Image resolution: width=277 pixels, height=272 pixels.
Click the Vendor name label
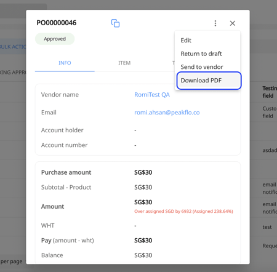(60, 95)
